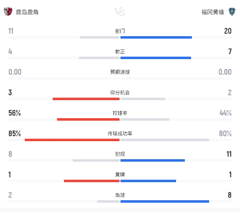Click the VS emblem between teams
This screenshot has height=217, width=240.
point(120,11)
